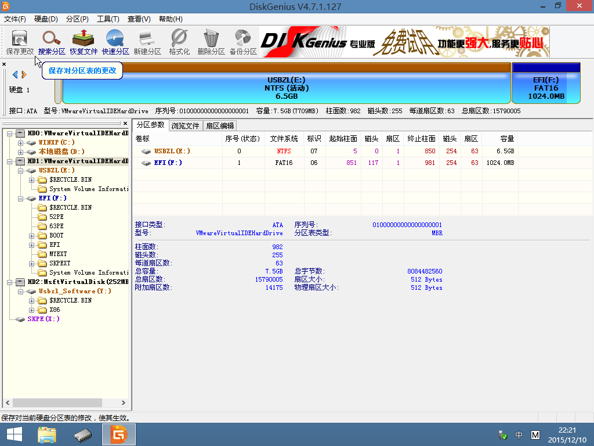Image resolution: width=594 pixels, height=446 pixels.
Task: Open the 帮助(H) menu
Action: (x=171, y=19)
